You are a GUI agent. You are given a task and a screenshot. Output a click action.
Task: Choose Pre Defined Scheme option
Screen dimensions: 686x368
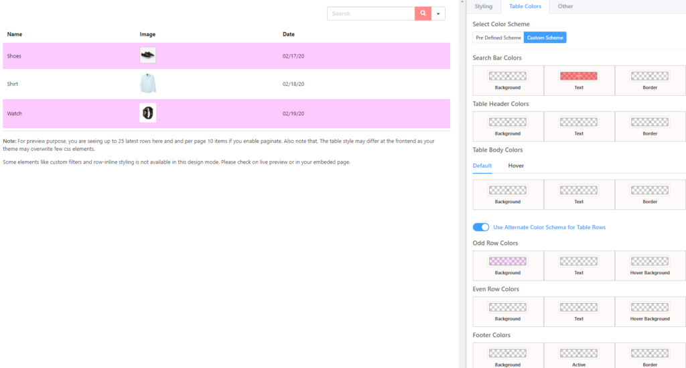[x=498, y=38]
